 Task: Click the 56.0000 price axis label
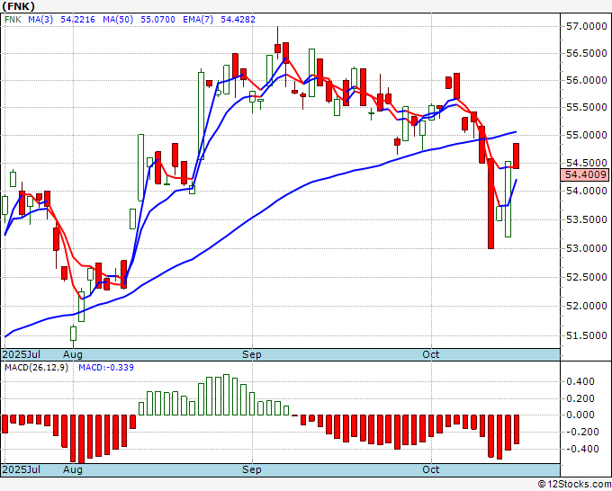586,80
